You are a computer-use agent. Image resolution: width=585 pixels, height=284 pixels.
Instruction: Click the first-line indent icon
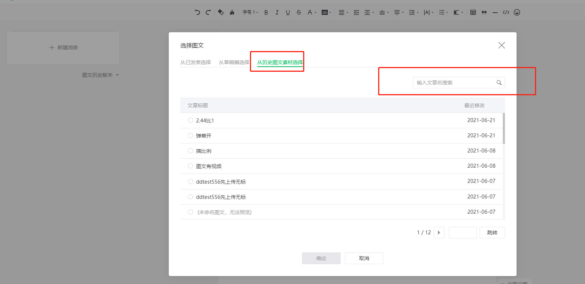point(356,12)
